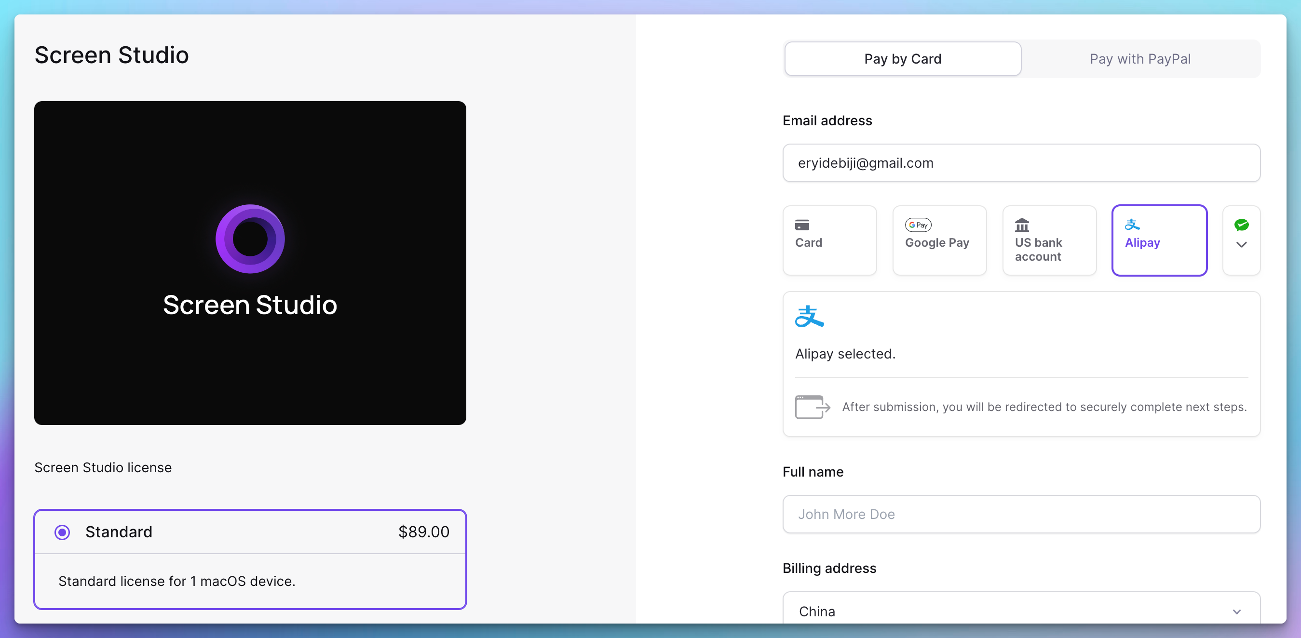Select the Card payment method icon

[x=802, y=225]
